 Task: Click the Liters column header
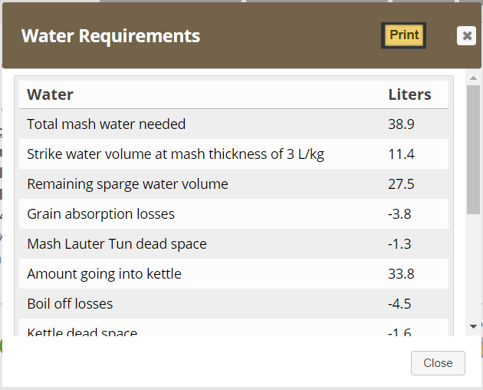pos(409,94)
